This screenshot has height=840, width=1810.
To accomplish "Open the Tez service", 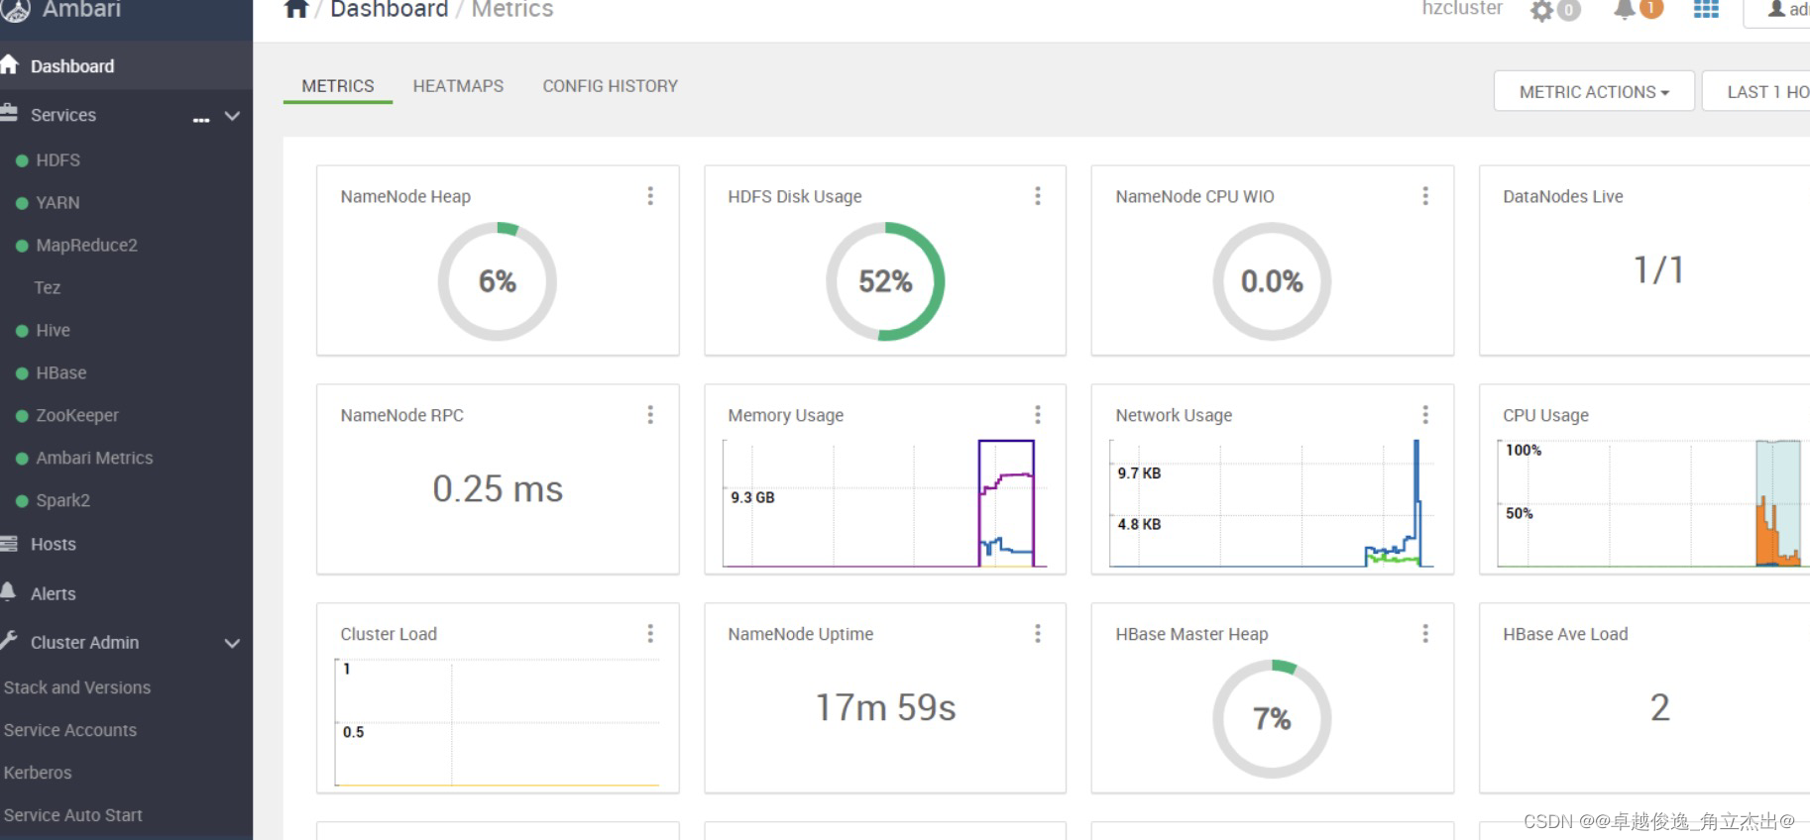I will coord(47,287).
